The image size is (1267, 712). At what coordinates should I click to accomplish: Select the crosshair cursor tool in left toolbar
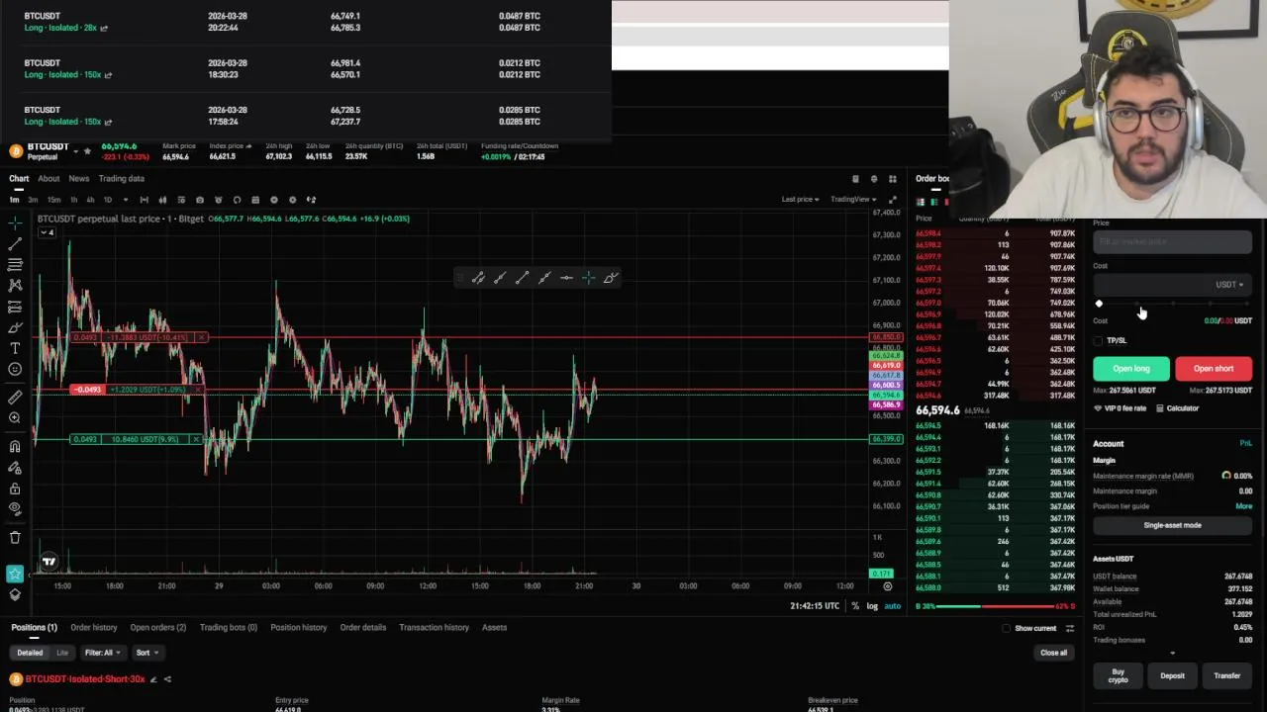[x=15, y=222]
